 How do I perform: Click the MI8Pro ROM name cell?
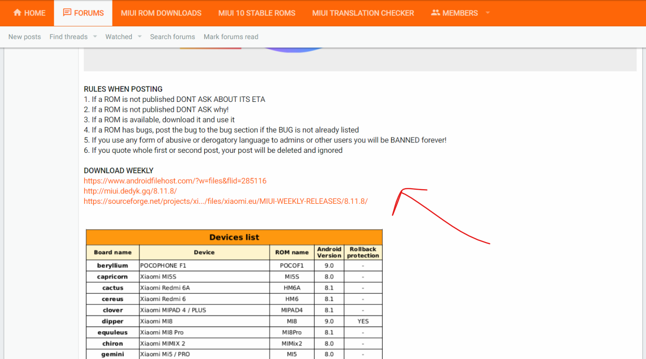point(292,333)
